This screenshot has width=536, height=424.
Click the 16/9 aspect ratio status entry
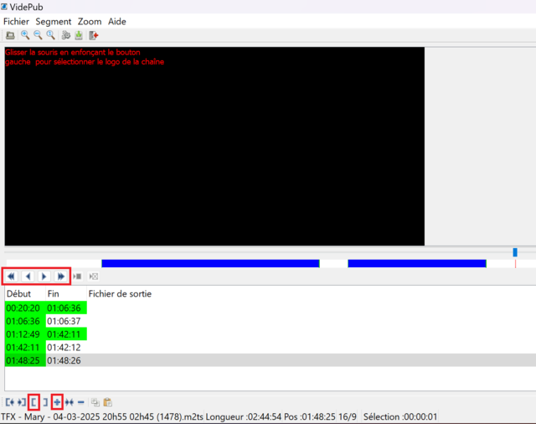click(x=348, y=416)
